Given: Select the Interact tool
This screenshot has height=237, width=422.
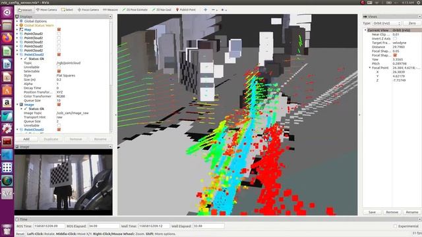Looking at the screenshot, I should point(25,10).
